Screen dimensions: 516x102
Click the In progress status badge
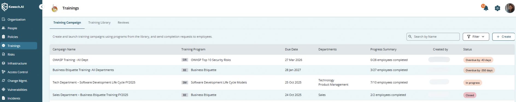tap(473, 83)
